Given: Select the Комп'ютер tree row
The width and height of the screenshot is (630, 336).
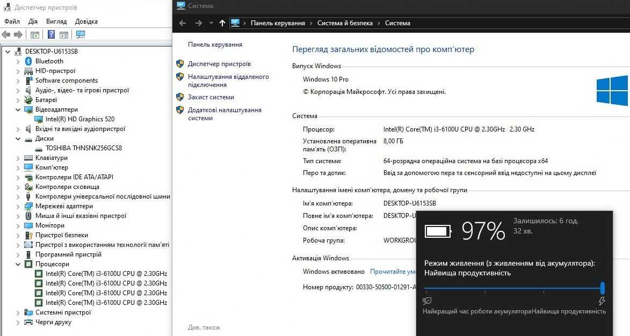Looking at the screenshot, I should pos(52,167).
